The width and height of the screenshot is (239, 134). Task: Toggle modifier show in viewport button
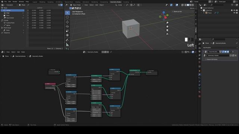(x=226, y=52)
